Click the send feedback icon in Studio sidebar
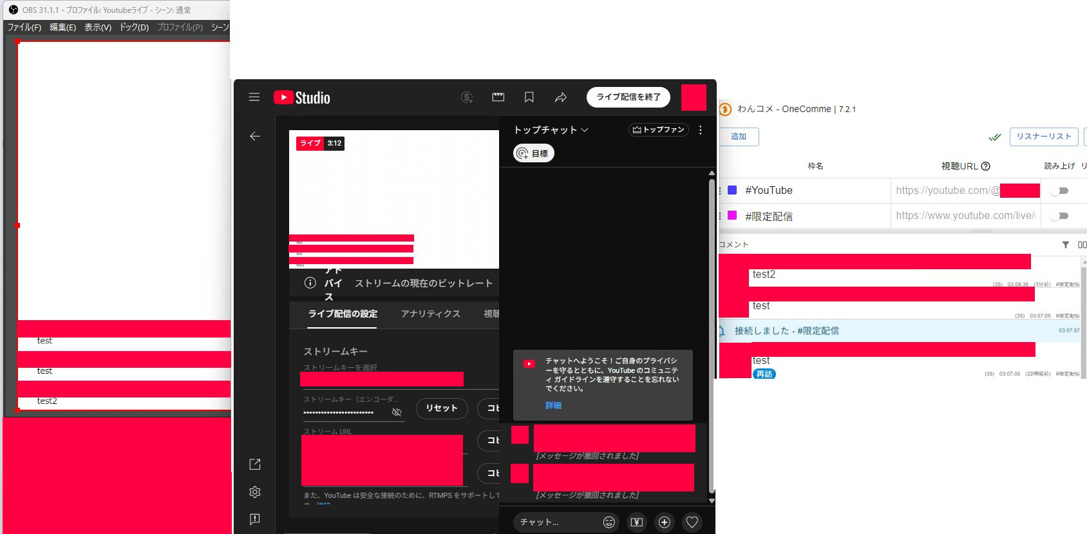Screen dimensions: 1087x534 pos(255,519)
